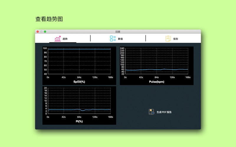
Task: Click the window title 回顾
Action: pos(118,32)
